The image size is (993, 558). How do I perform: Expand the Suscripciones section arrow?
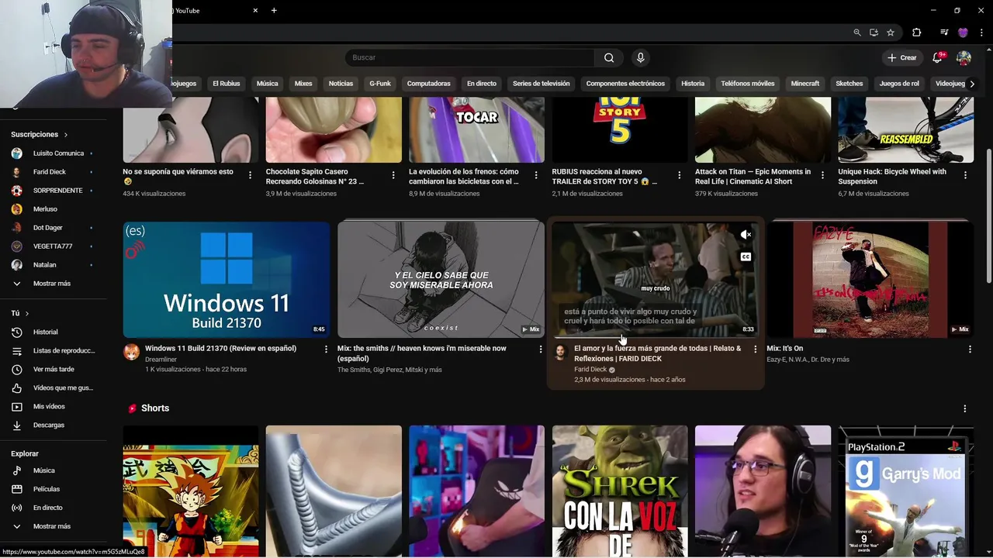pos(66,135)
